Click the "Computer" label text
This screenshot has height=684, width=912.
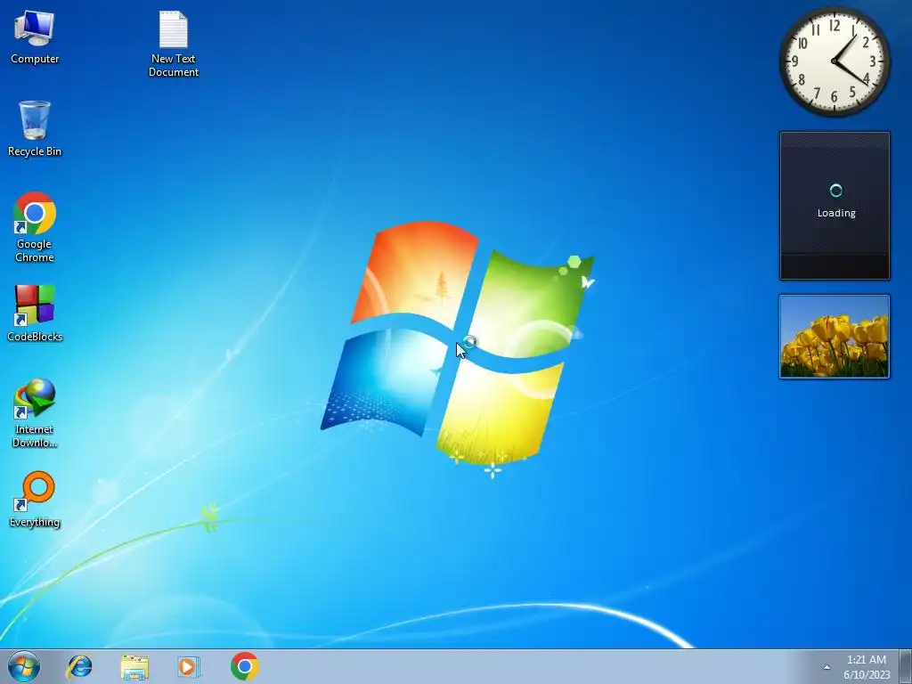[x=35, y=59]
